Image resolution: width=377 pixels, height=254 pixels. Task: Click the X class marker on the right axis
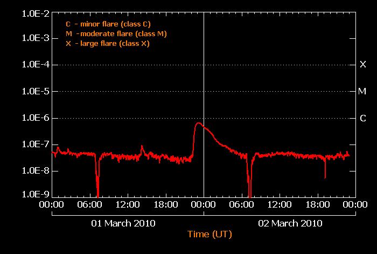click(x=362, y=65)
